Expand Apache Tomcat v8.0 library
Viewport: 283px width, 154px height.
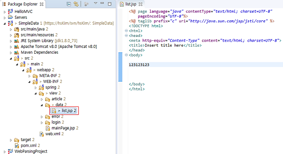11,47
